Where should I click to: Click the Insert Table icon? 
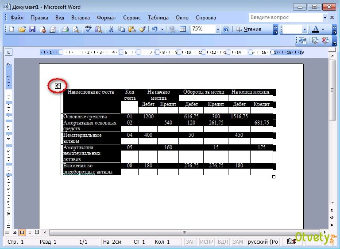click(x=182, y=29)
